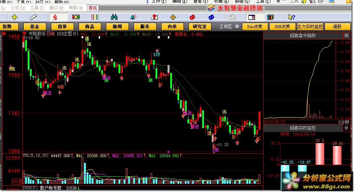Screen dimensions: 354x192
Task: Open the 内参 tab
Action: coord(172,27)
